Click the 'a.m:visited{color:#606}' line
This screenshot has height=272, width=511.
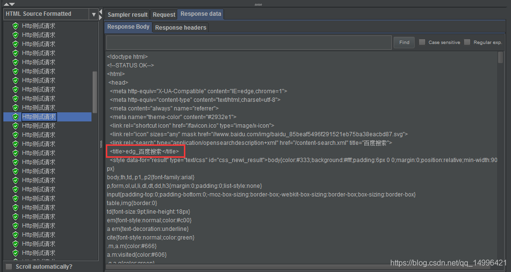coord(136,255)
